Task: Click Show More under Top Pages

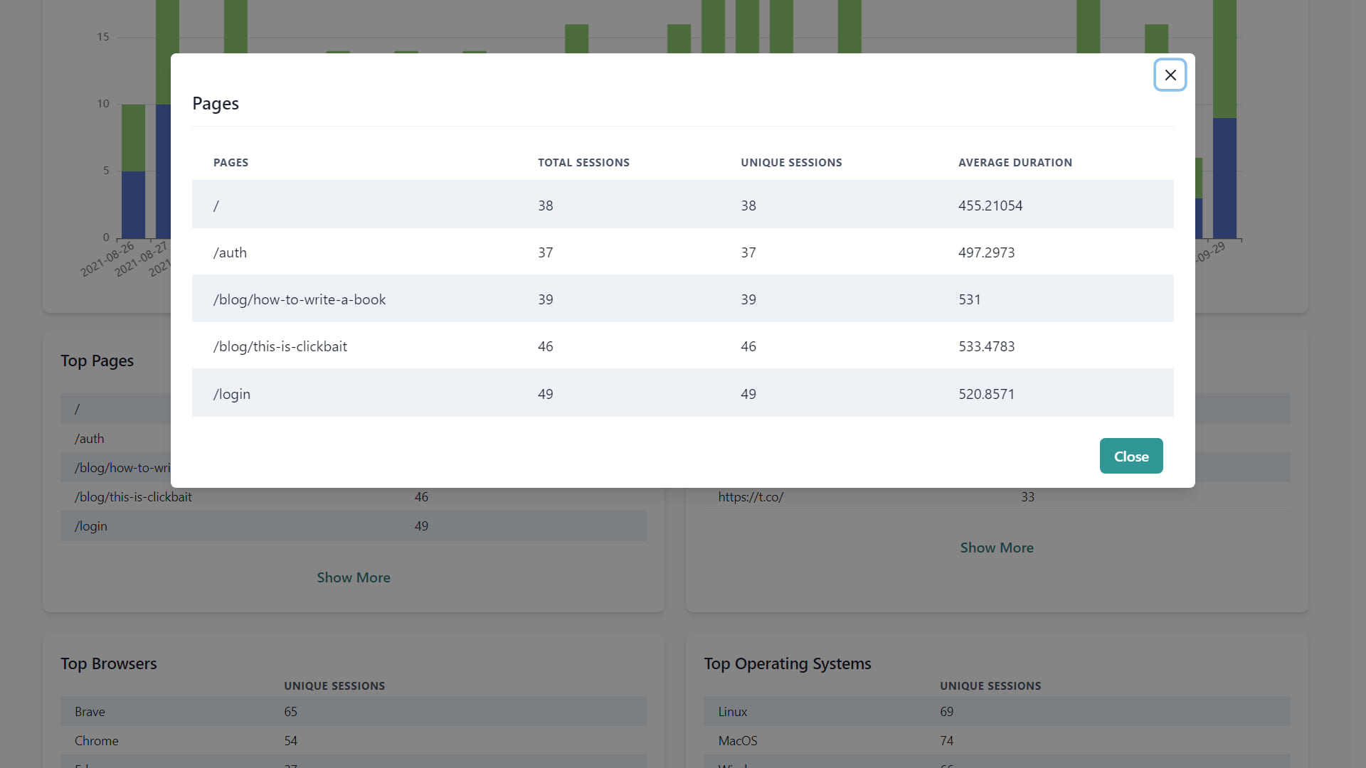Action: (353, 577)
